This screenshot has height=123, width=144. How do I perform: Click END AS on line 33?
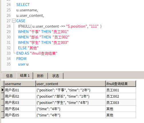pyautogui.click(x=23, y=53)
